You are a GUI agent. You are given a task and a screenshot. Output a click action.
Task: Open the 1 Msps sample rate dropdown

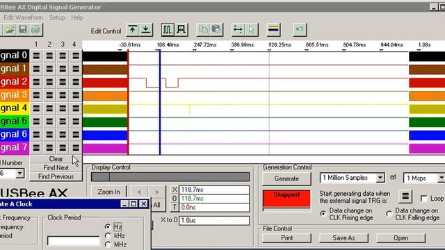tap(441, 178)
